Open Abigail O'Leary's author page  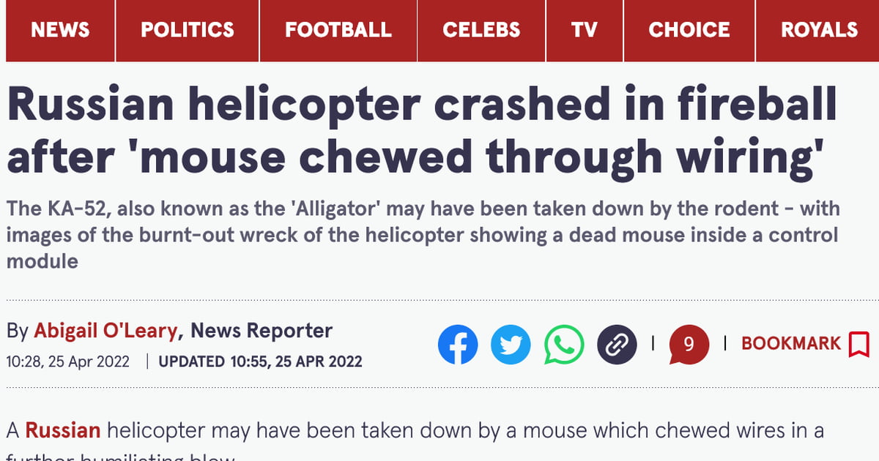pyautogui.click(x=105, y=330)
